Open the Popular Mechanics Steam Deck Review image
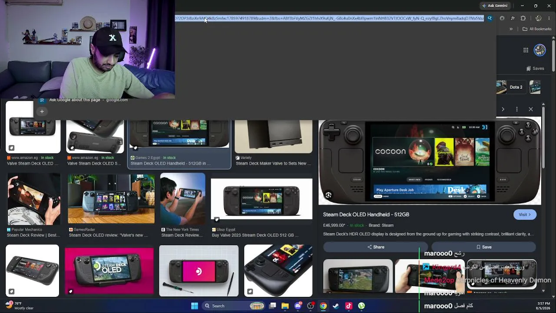This screenshot has height=313, width=556. (x=33, y=199)
